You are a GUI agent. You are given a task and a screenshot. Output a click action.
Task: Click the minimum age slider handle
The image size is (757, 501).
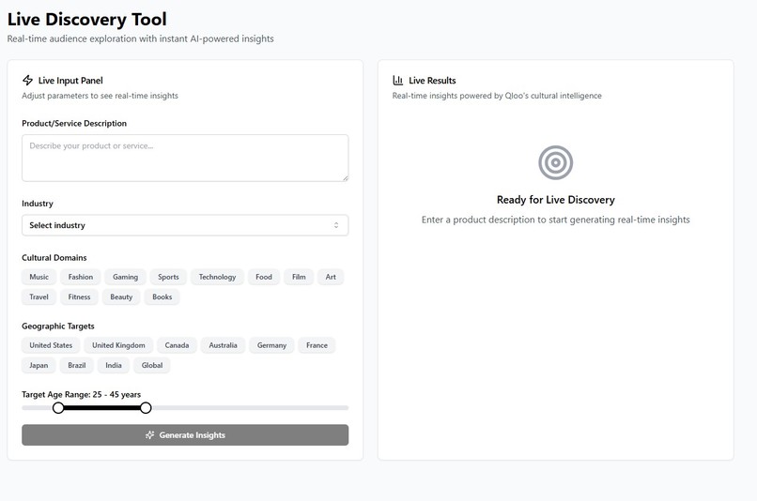click(x=58, y=408)
